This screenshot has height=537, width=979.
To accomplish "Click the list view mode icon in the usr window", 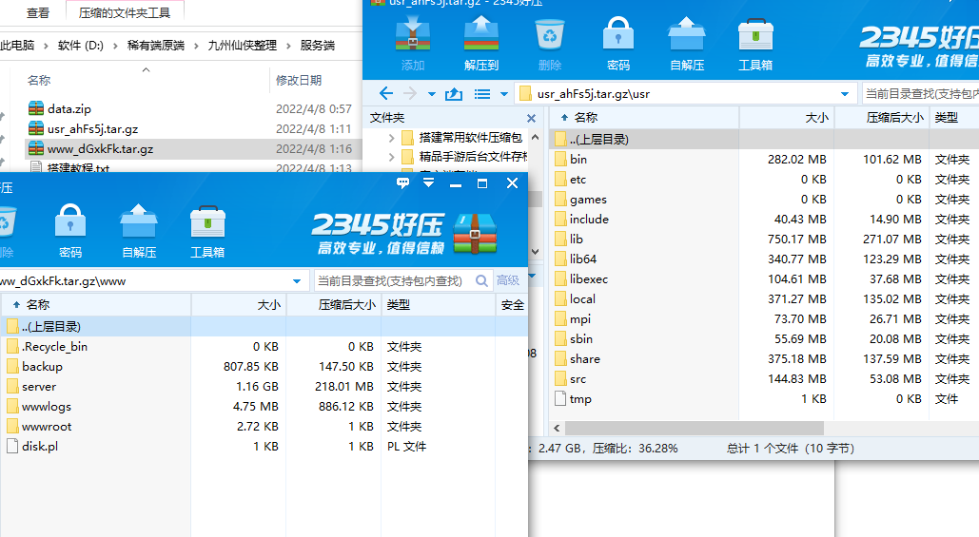I will point(482,93).
